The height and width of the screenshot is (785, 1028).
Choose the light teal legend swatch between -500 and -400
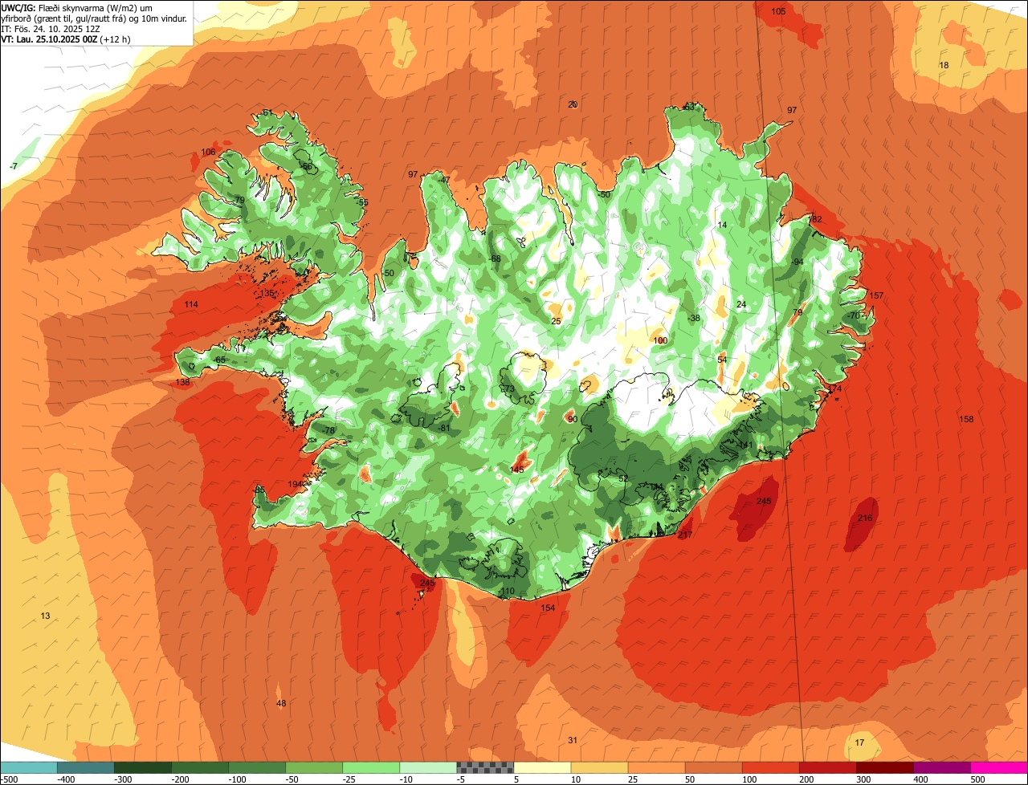point(29,767)
